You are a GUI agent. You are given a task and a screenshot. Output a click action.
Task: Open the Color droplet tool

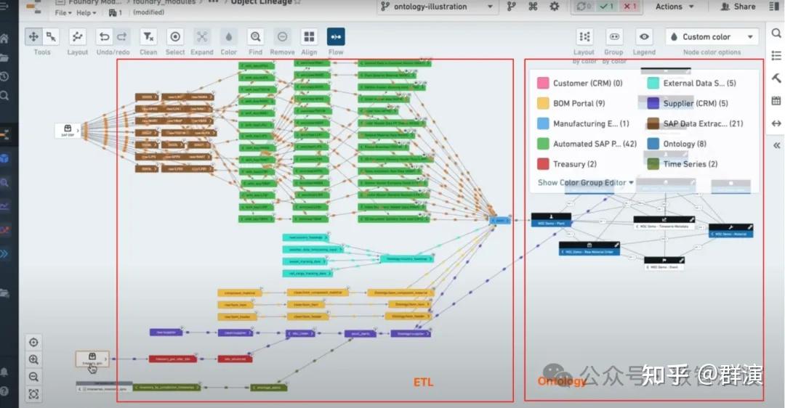tap(228, 36)
